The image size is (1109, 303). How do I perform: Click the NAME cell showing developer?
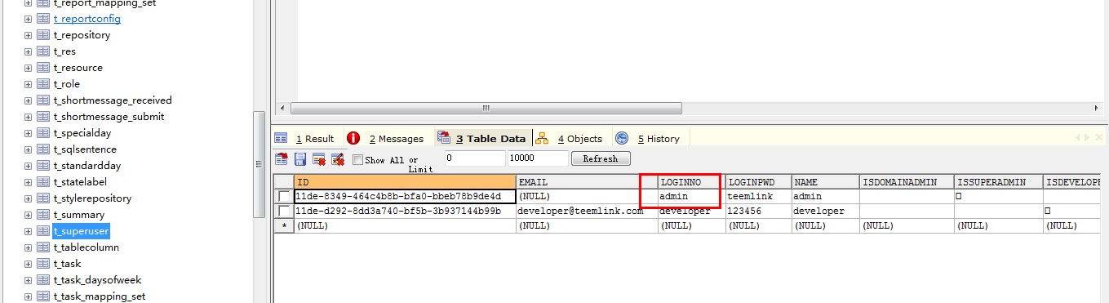click(x=825, y=211)
